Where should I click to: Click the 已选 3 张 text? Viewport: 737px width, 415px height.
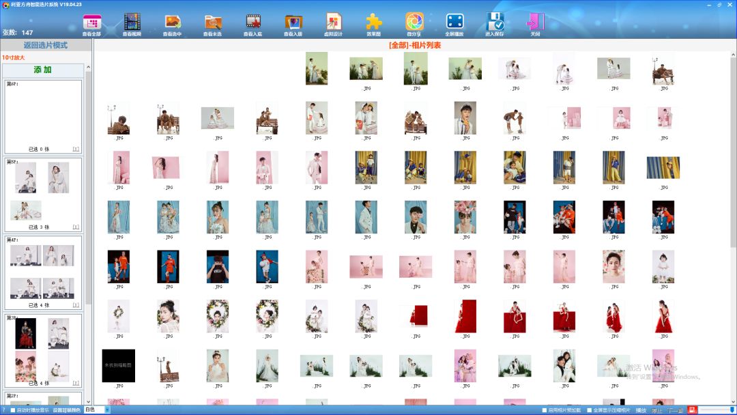point(39,227)
